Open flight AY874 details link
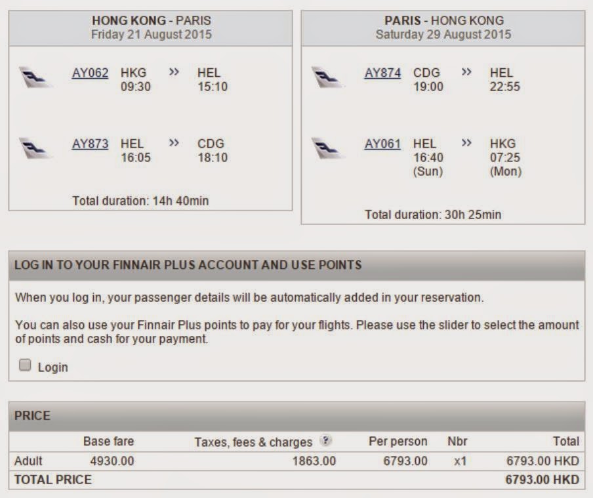The width and height of the screenshot is (593, 498). pos(382,73)
